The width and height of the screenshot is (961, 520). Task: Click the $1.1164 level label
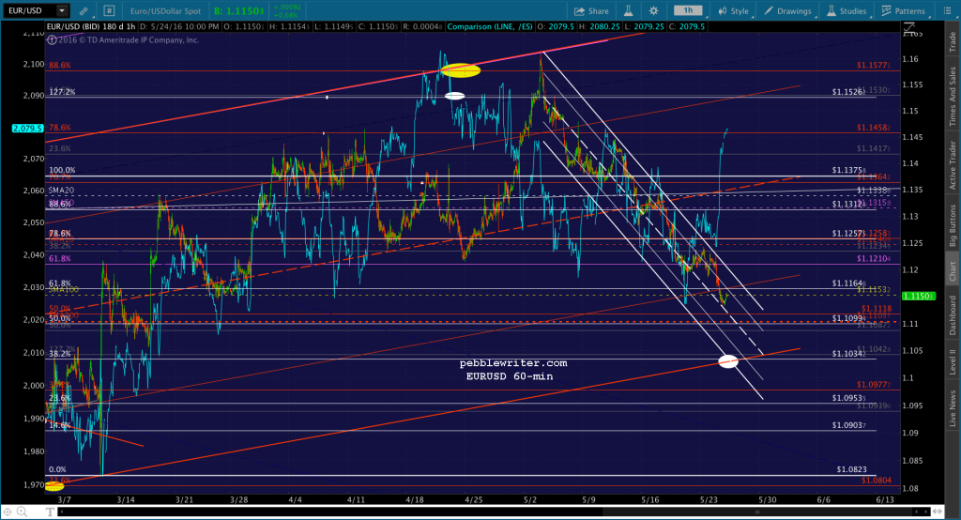click(848, 283)
